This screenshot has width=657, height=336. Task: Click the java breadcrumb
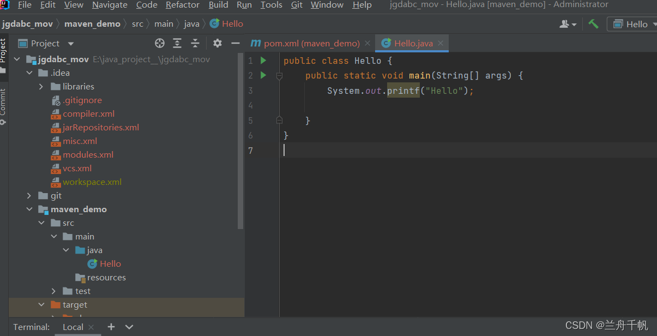(x=191, y=24)
